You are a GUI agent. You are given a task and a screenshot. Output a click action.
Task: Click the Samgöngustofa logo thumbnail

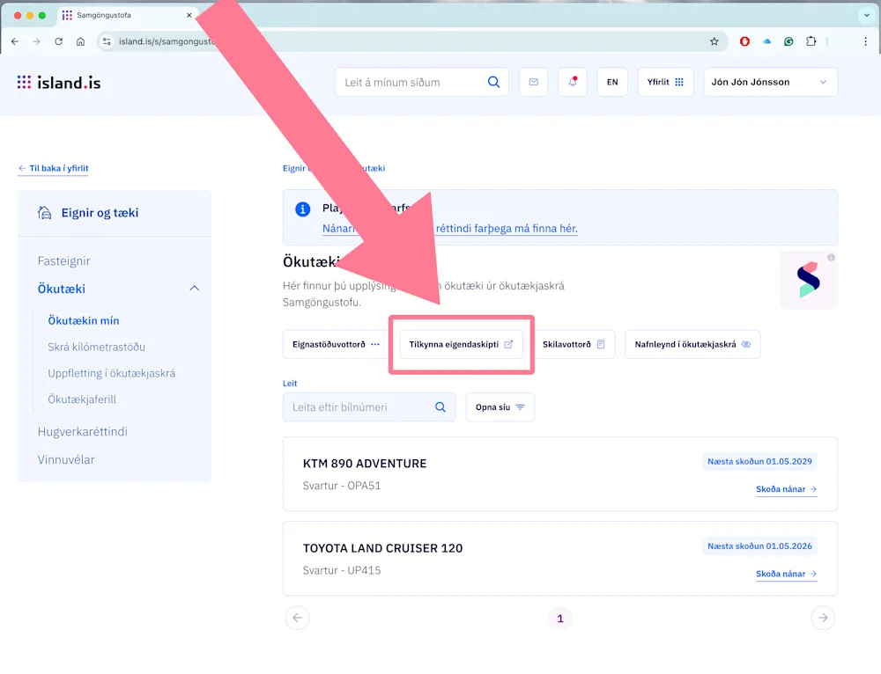[809, 280]
